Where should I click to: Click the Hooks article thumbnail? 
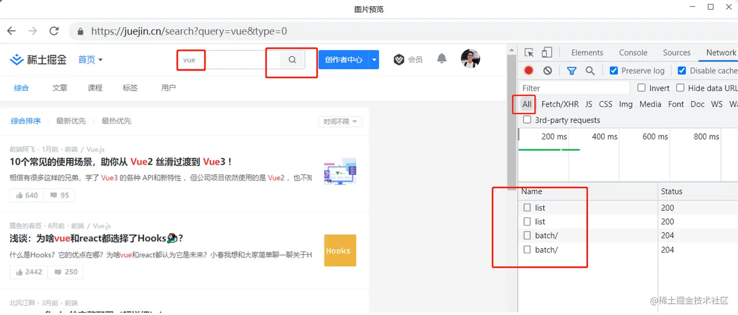[340, 251]
